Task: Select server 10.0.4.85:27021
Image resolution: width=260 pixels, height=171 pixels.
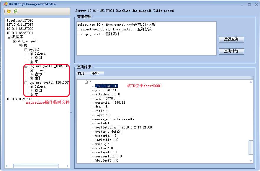Action: [20, 33]
